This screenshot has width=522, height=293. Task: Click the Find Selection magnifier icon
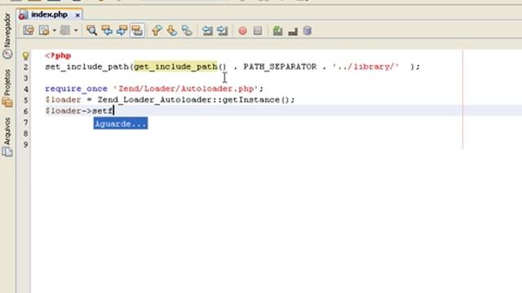tap(91, 31)
